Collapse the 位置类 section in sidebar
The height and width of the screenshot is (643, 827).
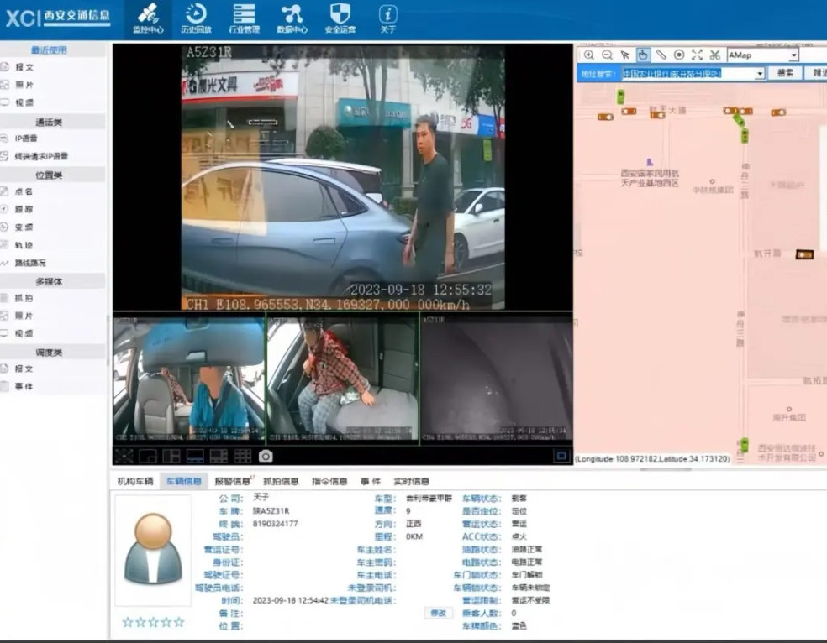click(x=49, y=175)
